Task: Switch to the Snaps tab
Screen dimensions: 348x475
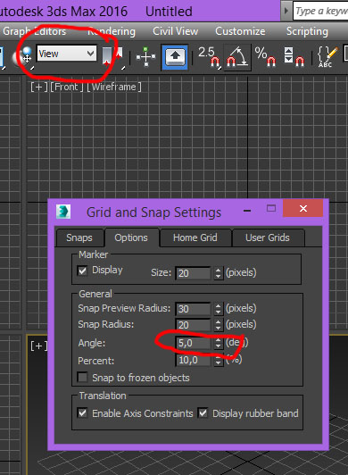Action: (x=79, y=237)
